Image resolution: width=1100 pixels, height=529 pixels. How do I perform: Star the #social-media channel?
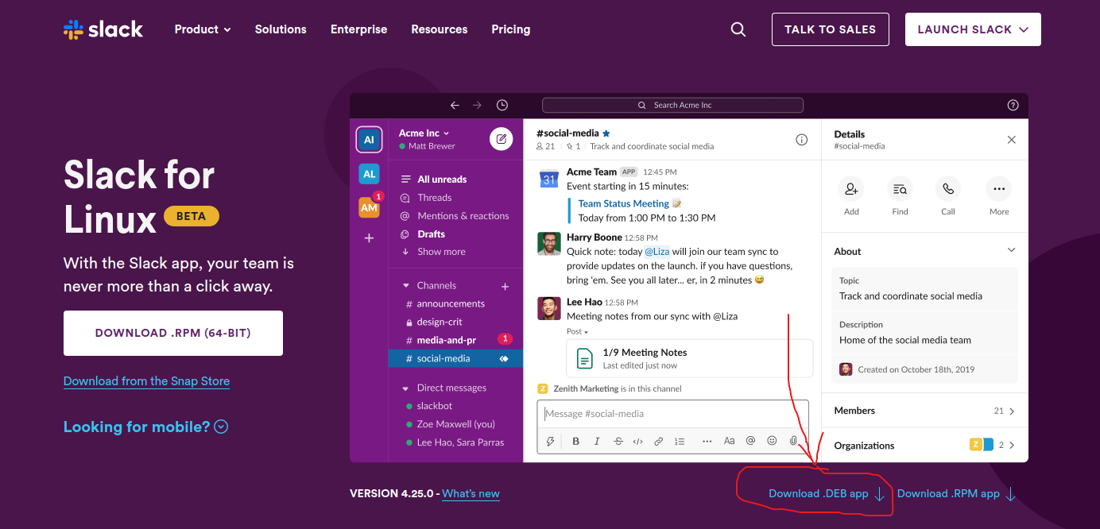click(606, 133)
